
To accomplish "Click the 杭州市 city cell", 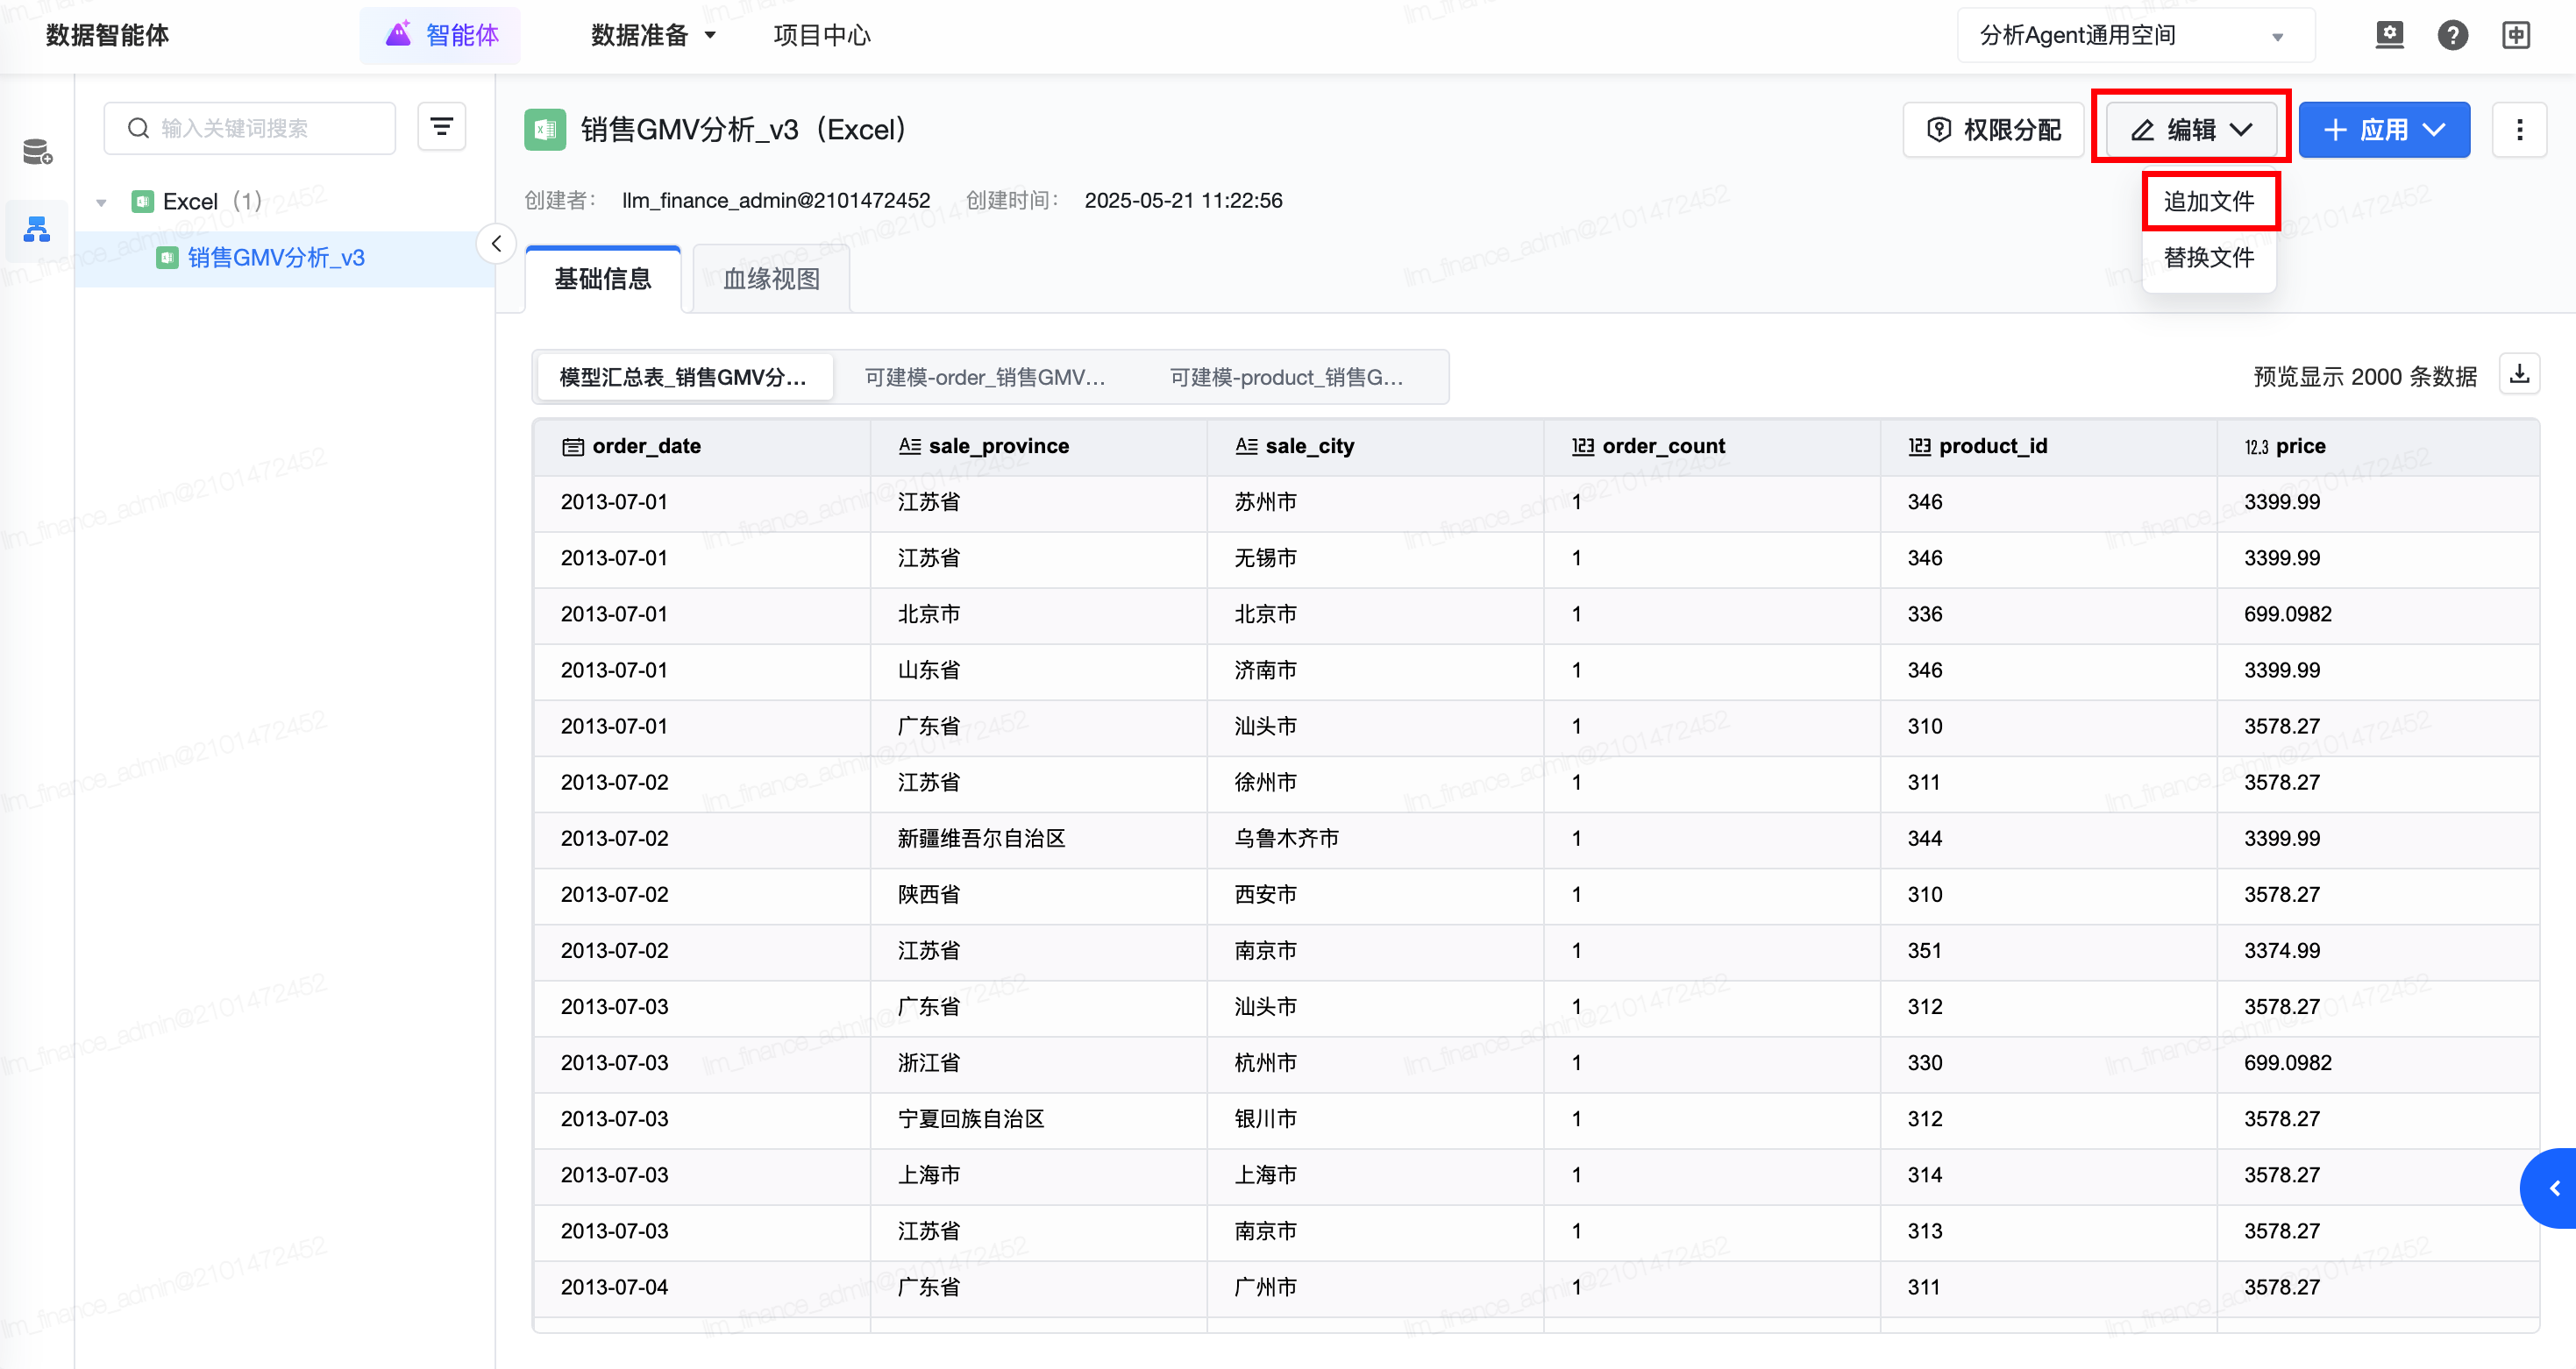I will click(1375, 1063).
